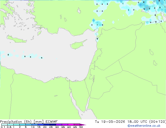The image size is (166, 128).
Task: Pick the 15–20 mm legend color swatch
Action: click(x=41, y=125)
